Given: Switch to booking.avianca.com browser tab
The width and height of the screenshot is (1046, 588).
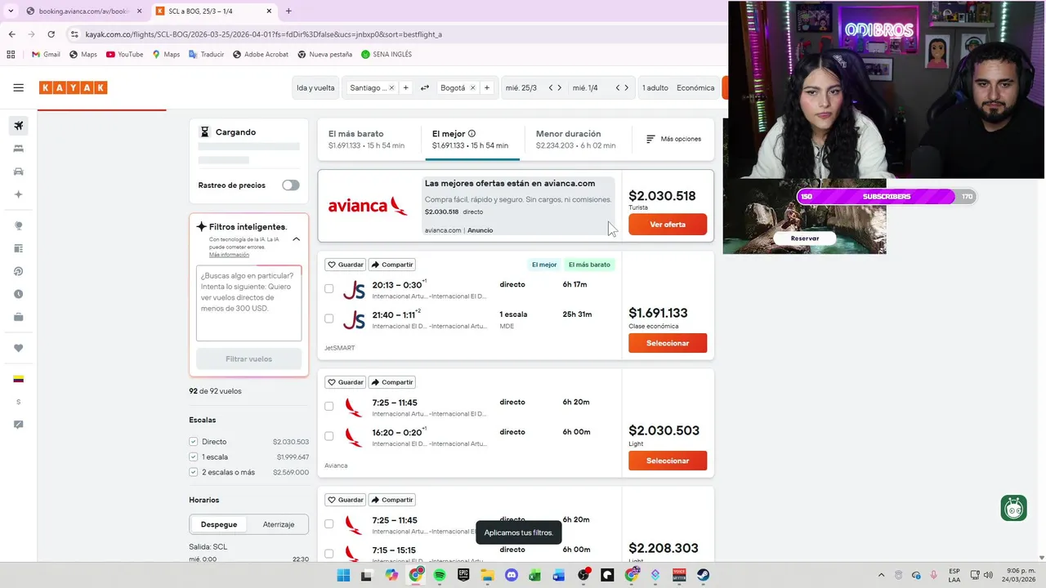Looking at the screenshot, I should pos(83,11).
